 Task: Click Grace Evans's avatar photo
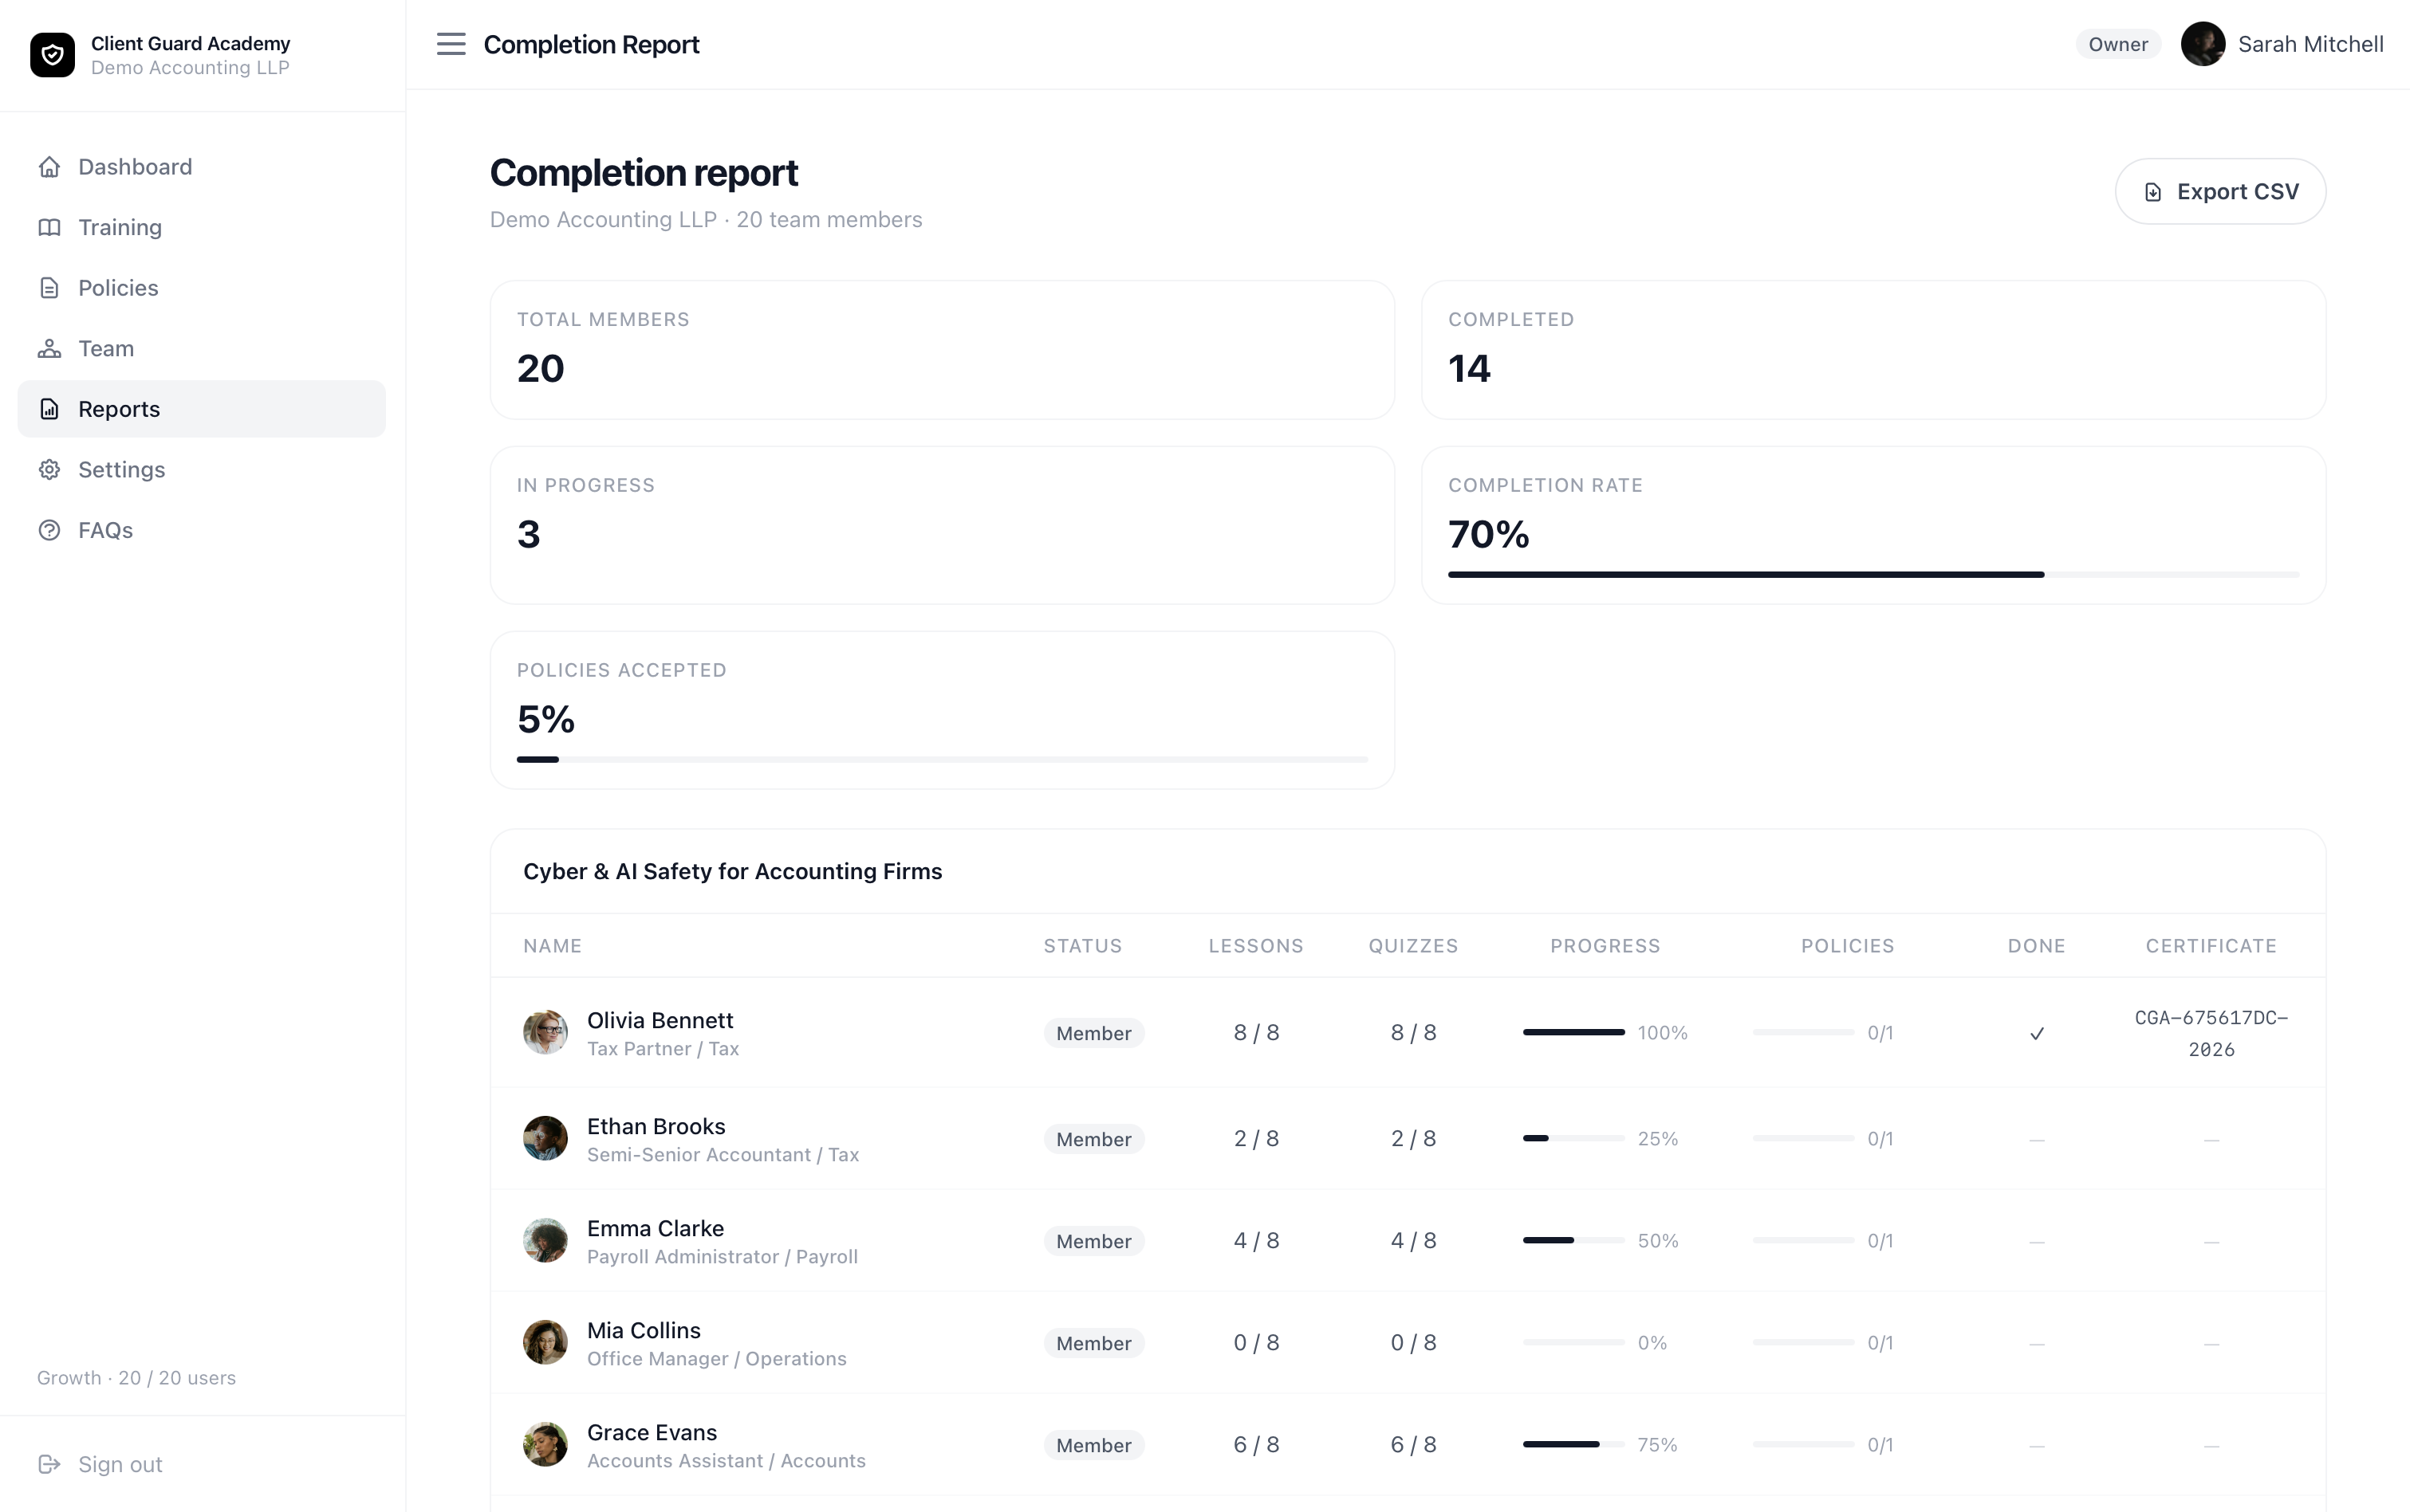click(545, 1444)
